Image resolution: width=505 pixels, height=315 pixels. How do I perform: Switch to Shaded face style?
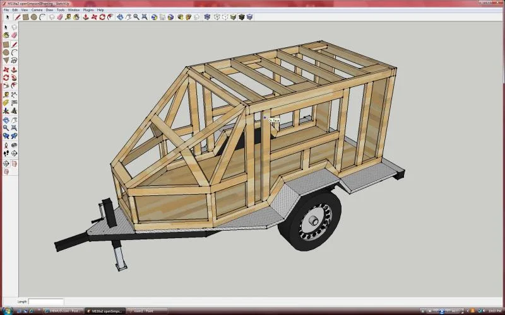(x=233, y=17)
